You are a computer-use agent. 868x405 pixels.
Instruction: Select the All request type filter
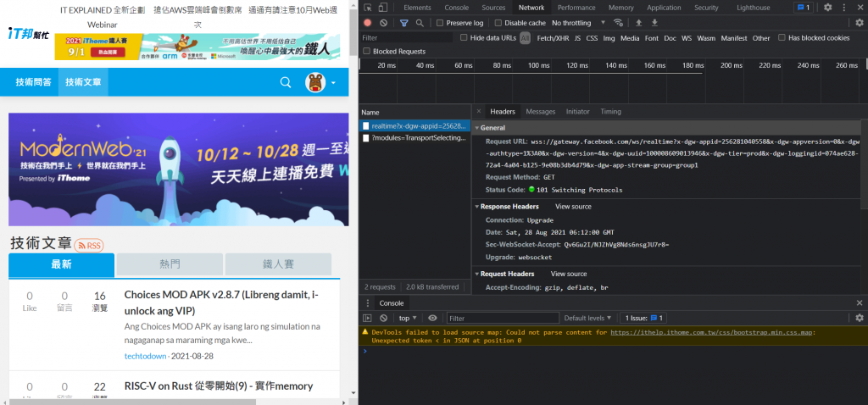pyautogui.click(x=525, y=38)
